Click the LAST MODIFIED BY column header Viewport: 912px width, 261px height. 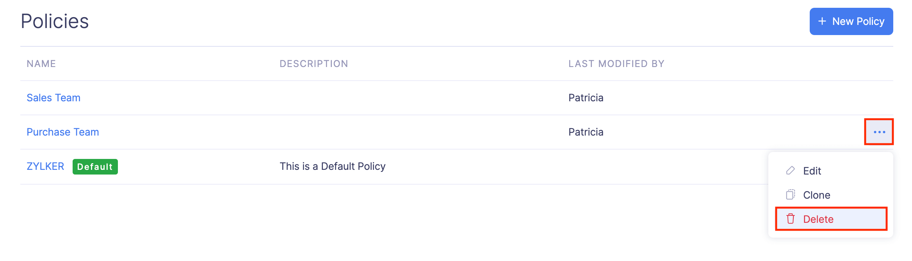(616, 64)
